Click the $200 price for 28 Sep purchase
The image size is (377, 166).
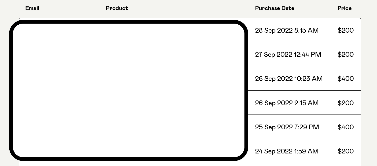[345, 30]
